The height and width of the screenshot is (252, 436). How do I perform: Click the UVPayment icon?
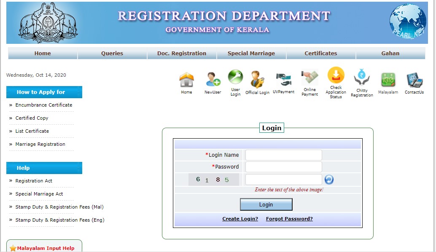click(x=283, y=80)
